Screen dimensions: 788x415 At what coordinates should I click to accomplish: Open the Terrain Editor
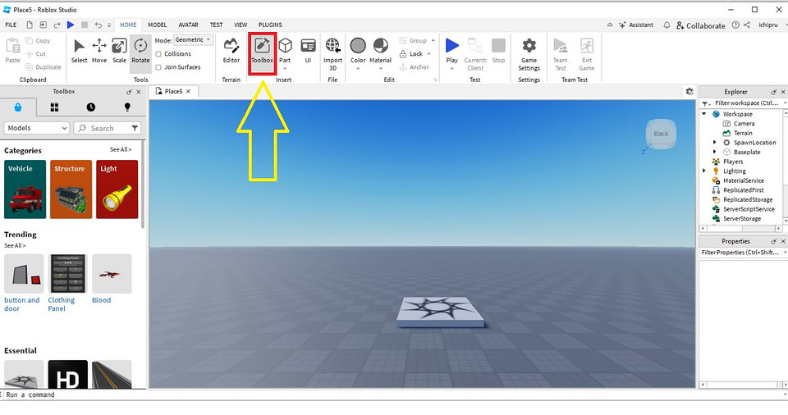coord(231,50)
